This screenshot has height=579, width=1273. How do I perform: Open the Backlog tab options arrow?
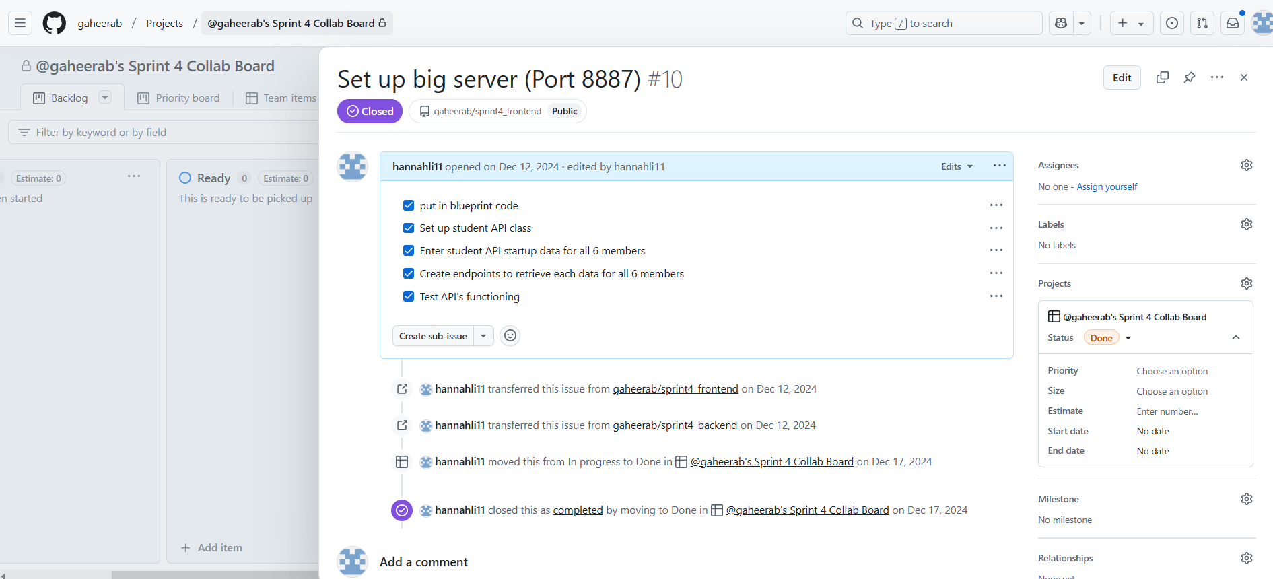pos(105,98)
